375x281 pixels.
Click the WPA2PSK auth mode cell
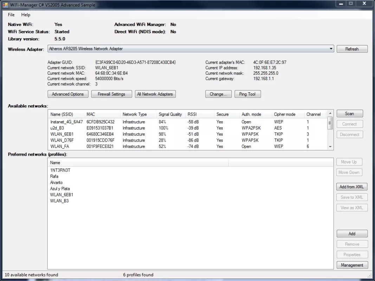pyautogui.click(x=251, y=128)
